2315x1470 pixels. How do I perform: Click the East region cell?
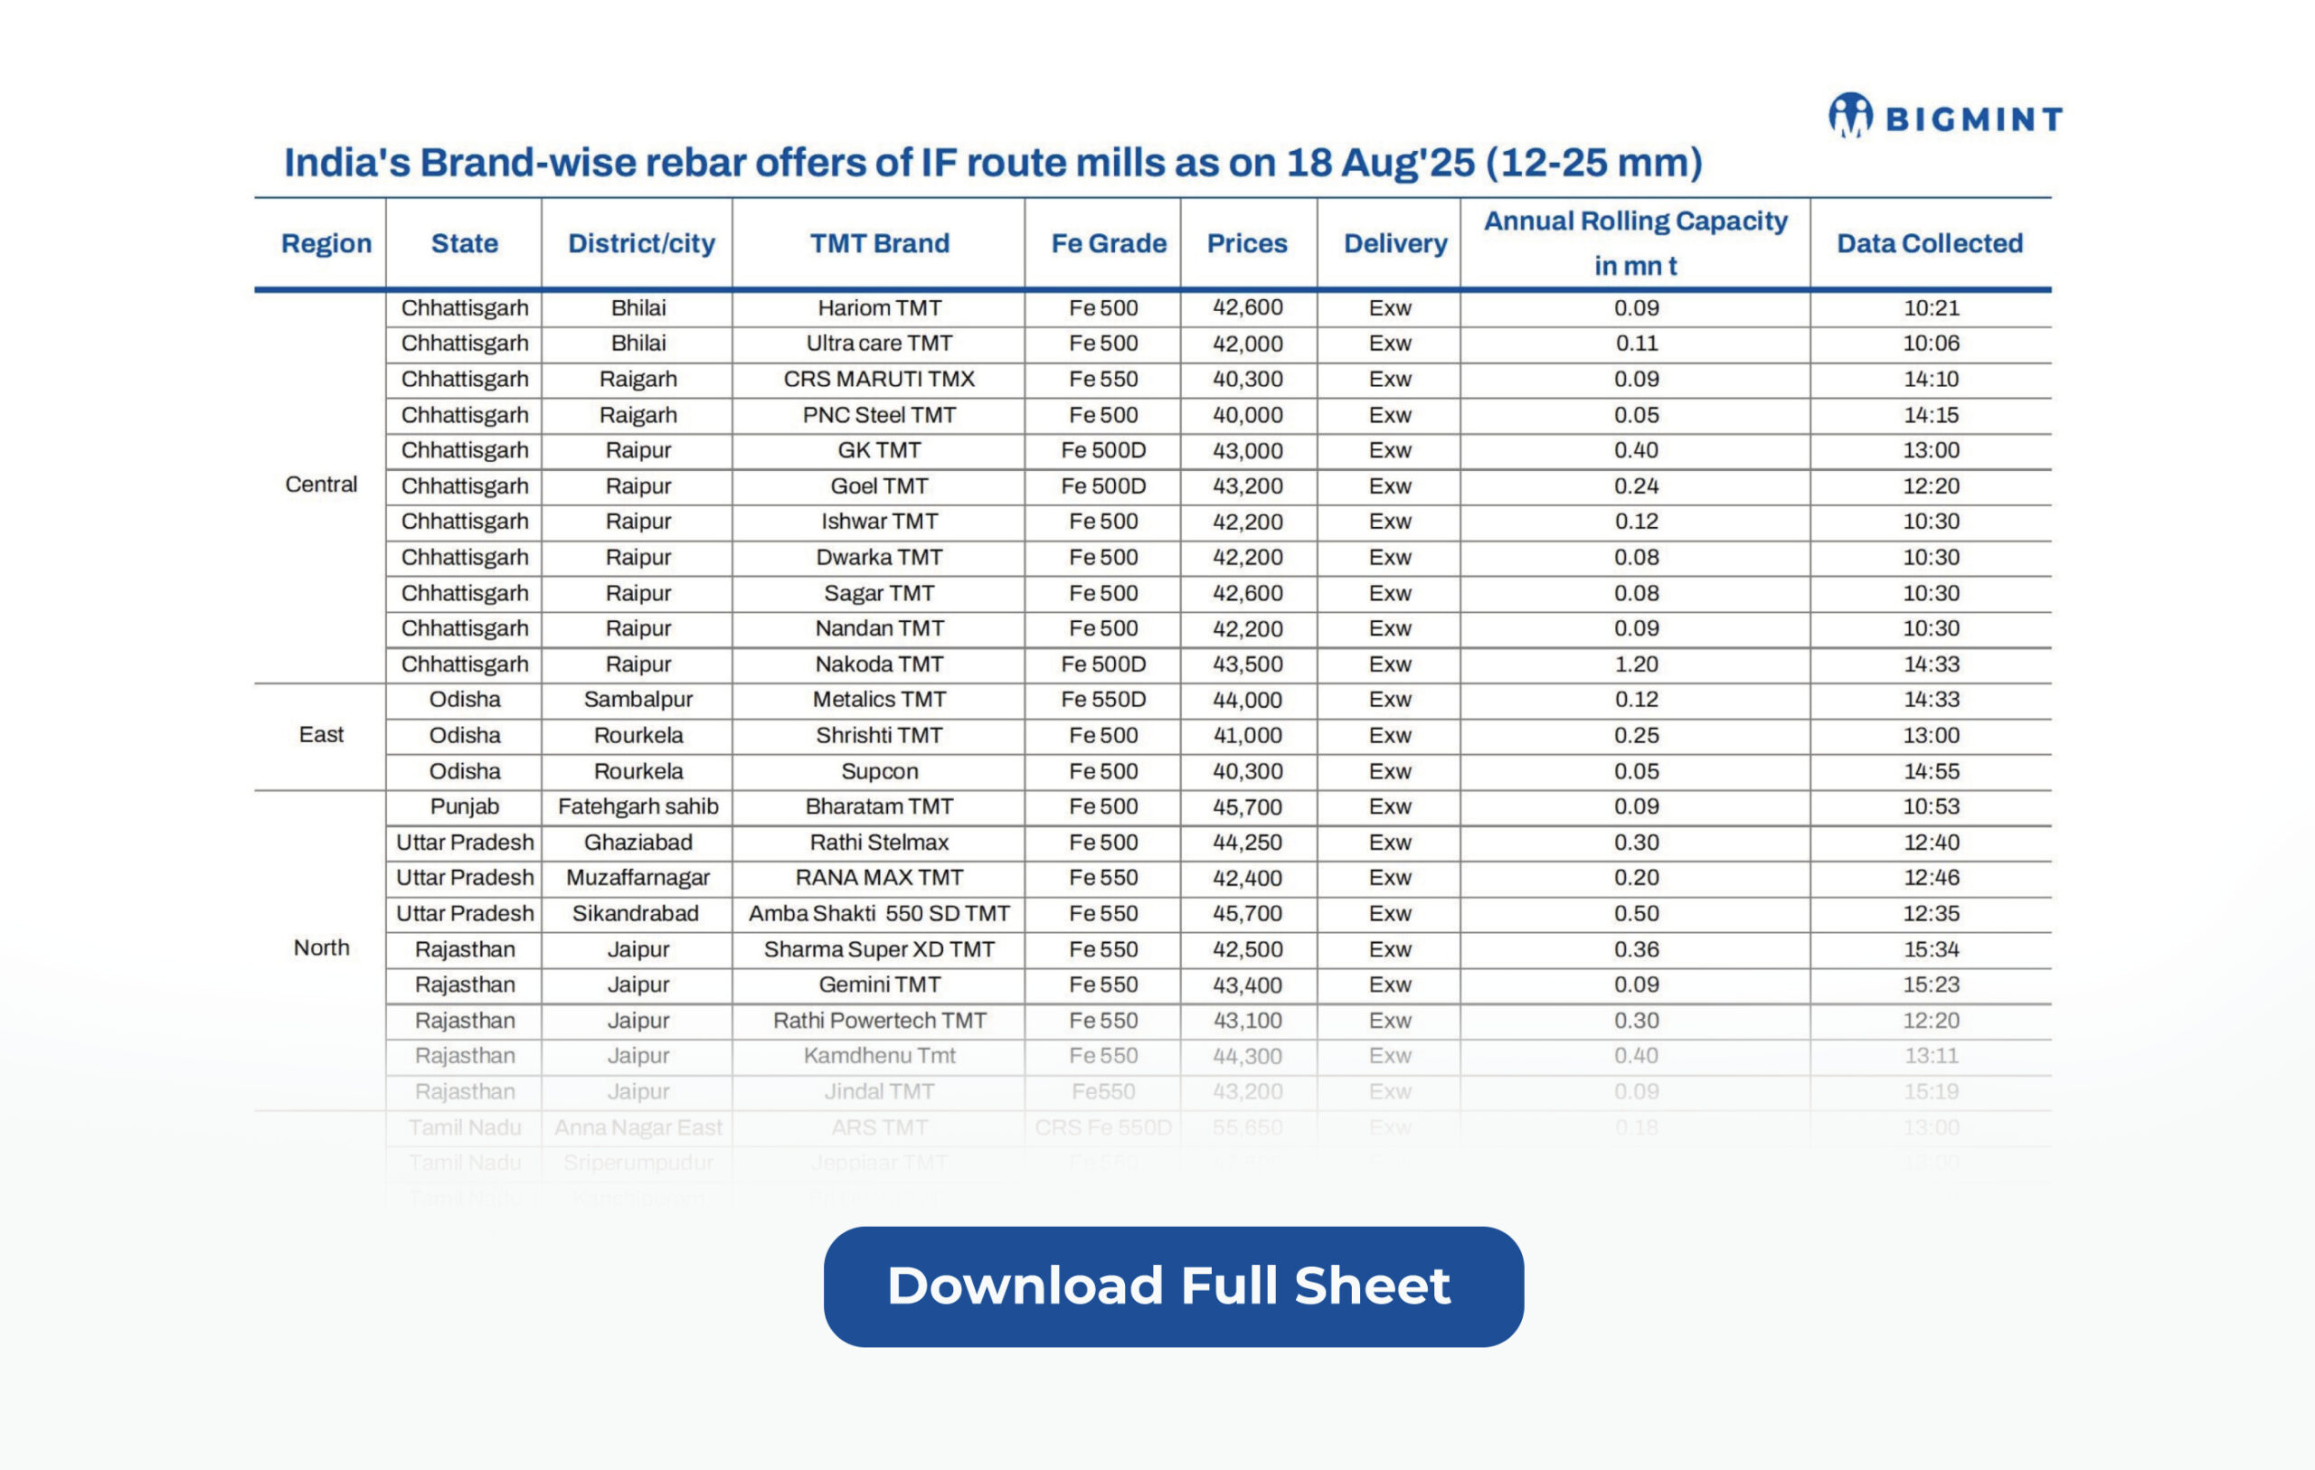(321, 734)
